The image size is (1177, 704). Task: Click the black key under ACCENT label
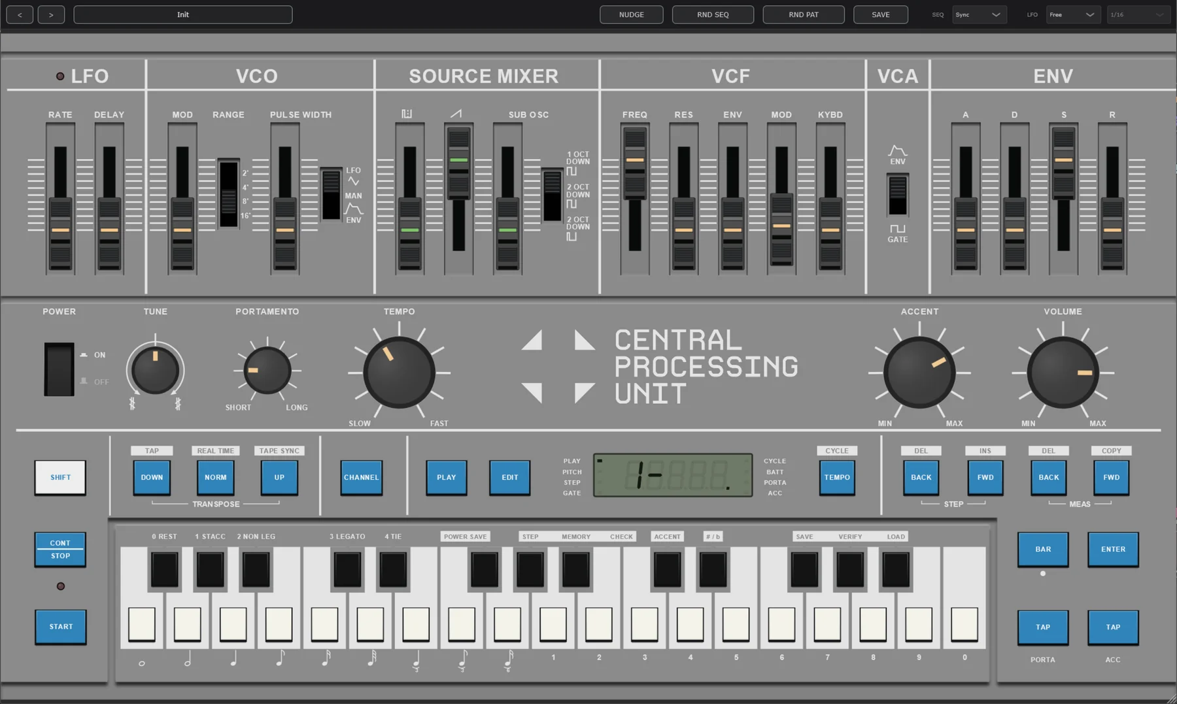(667, 569)
